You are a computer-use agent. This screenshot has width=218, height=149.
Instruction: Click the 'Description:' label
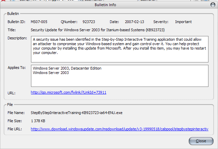tap(17, 38)
